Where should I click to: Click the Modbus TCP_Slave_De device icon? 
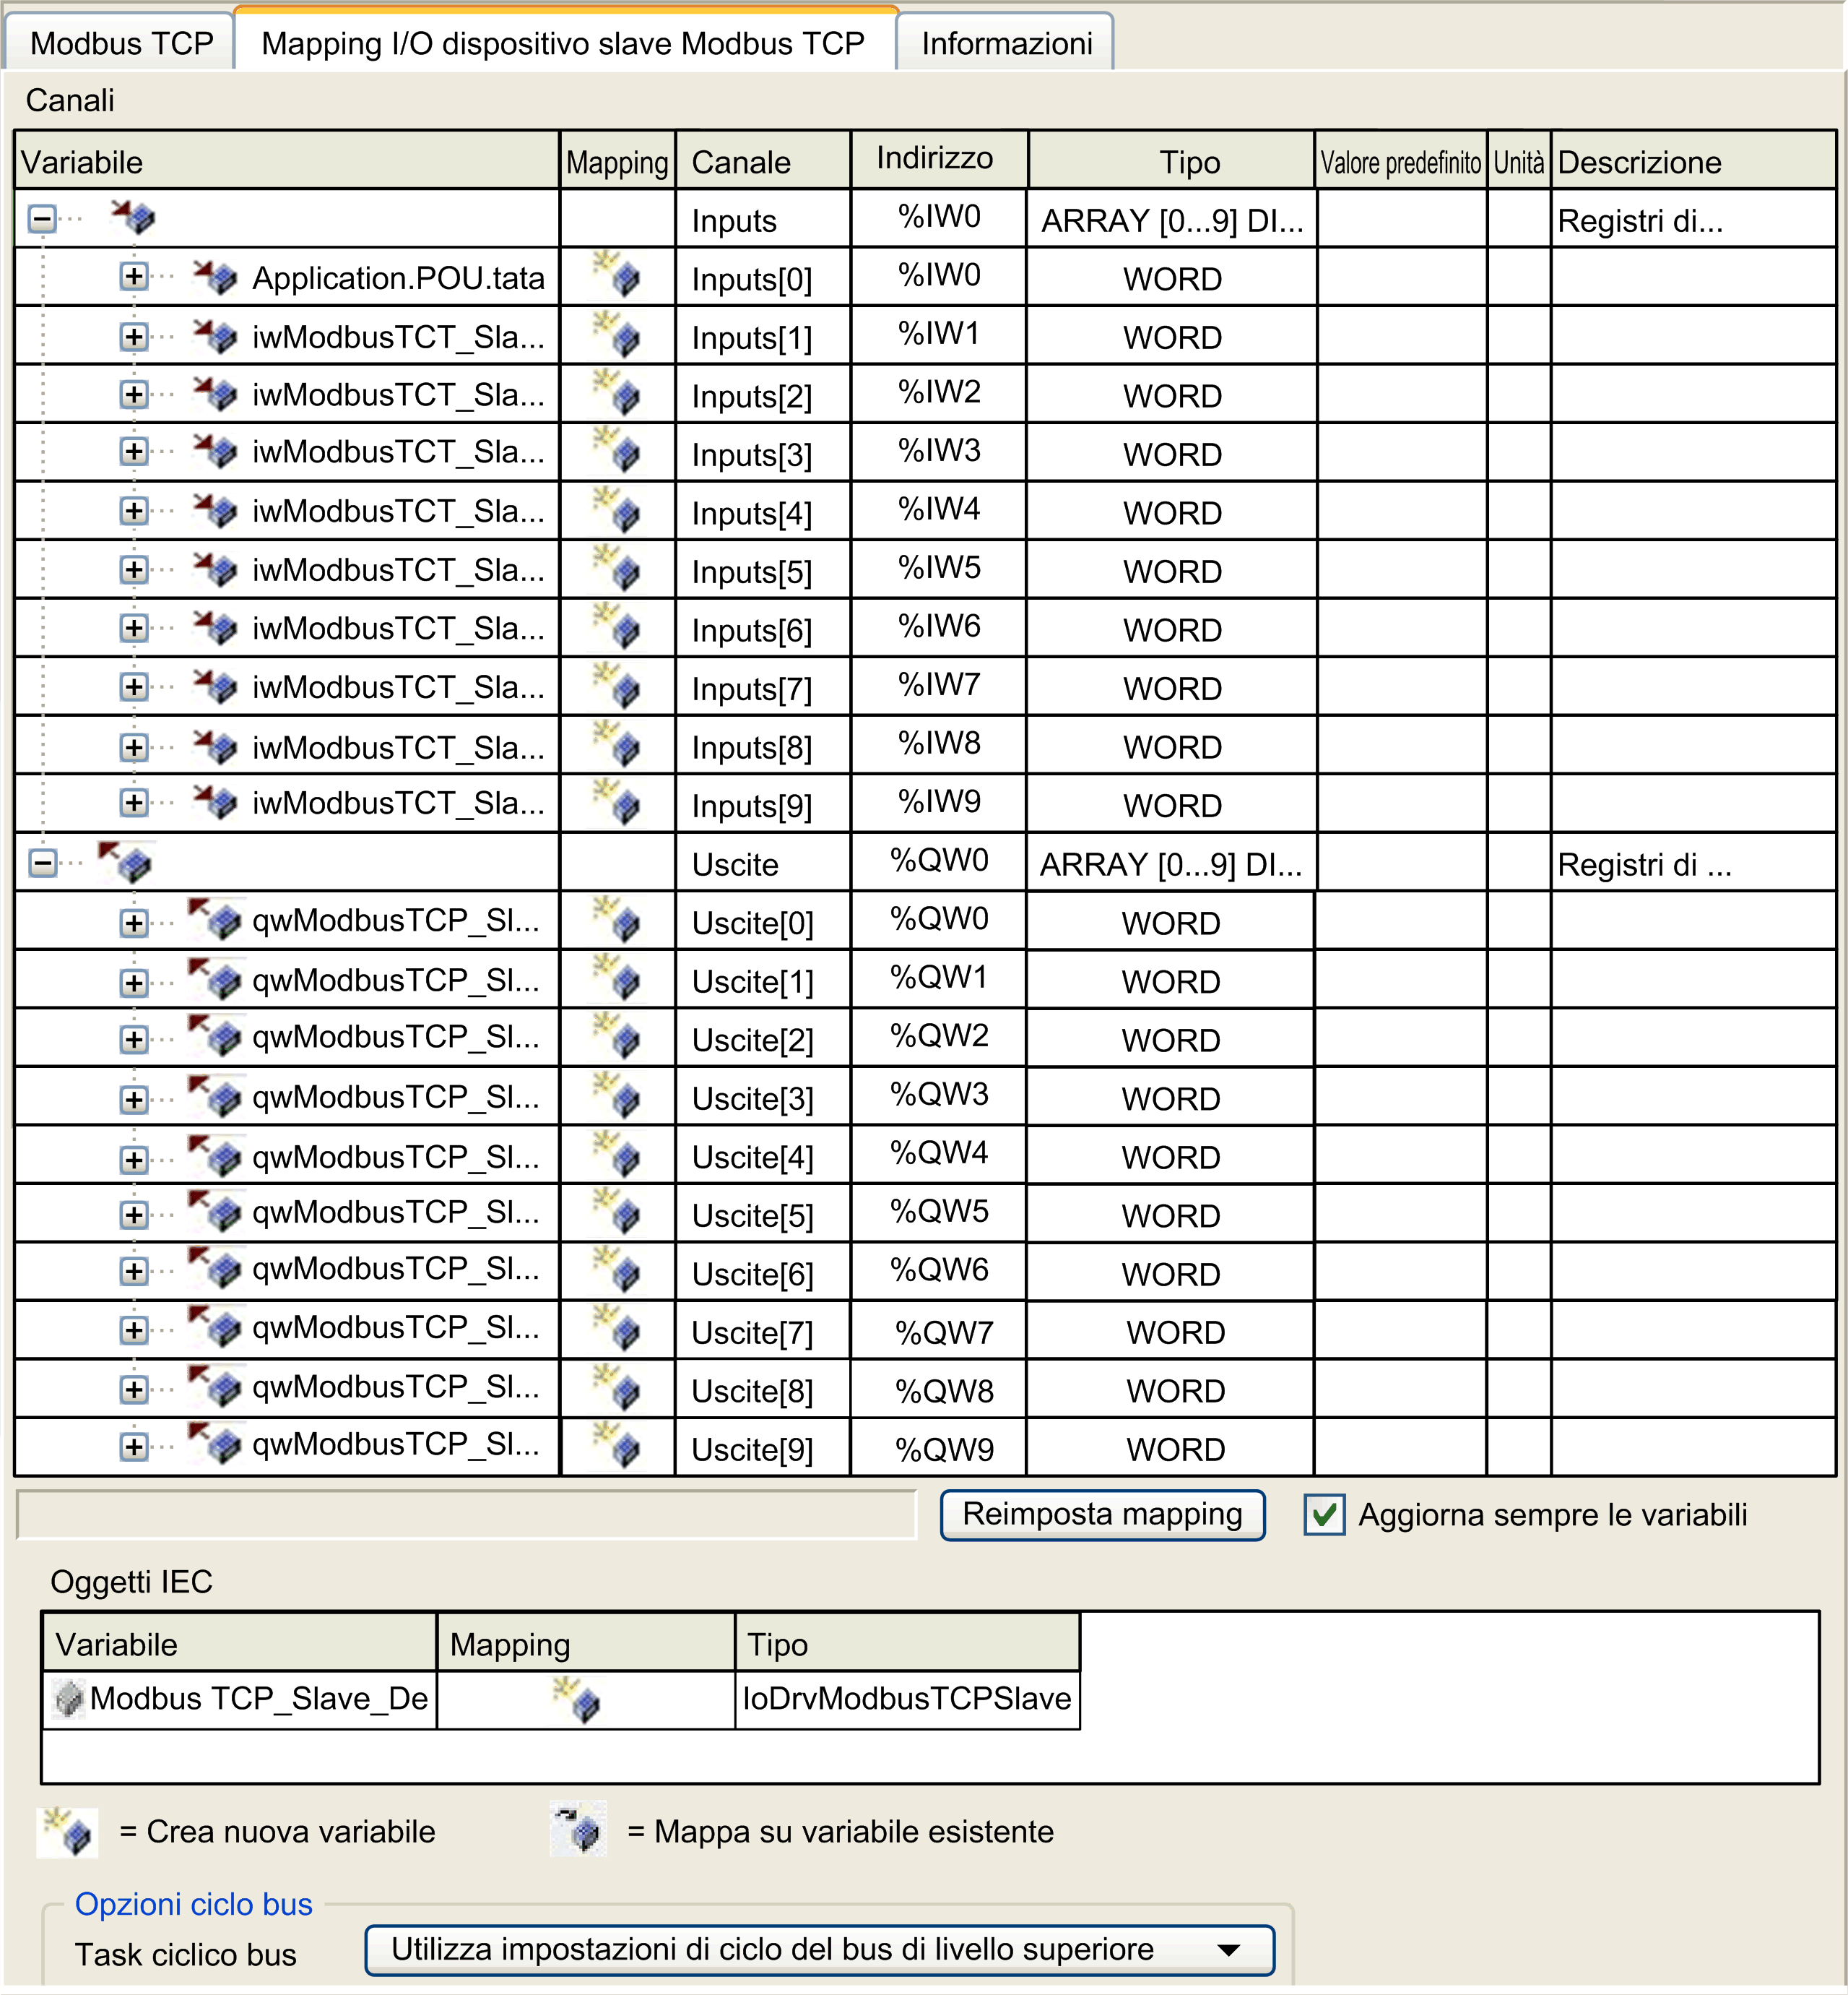pyautogui.click(x=69, y=1699)
